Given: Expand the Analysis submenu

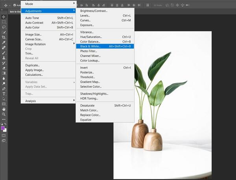Looking at the screenshot, I should [49, 101].
